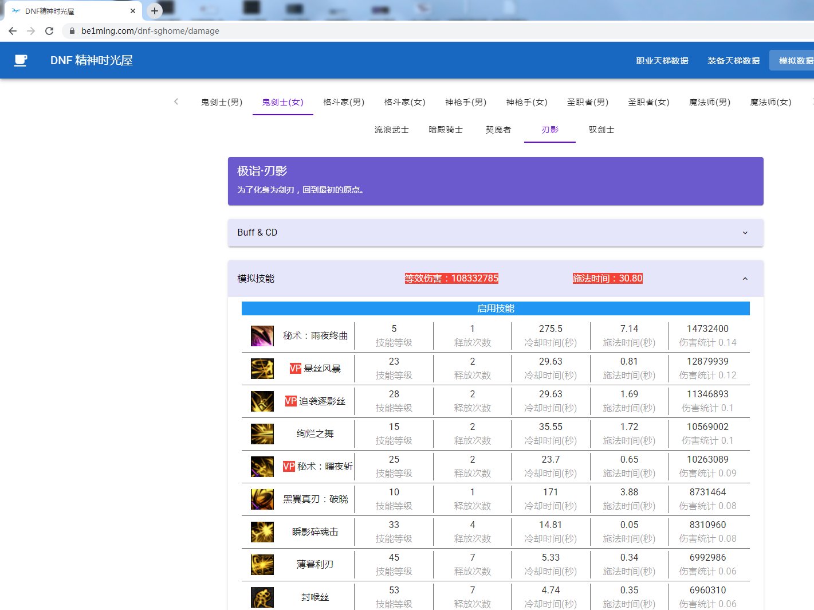Expand the Buff & CD section
The height and width of the screenshot is (610, 814).
(745, 233)
